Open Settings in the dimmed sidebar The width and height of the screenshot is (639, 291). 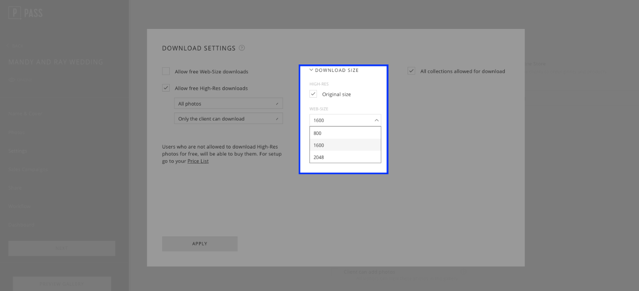pyautogui.click(x=18, y=151)
